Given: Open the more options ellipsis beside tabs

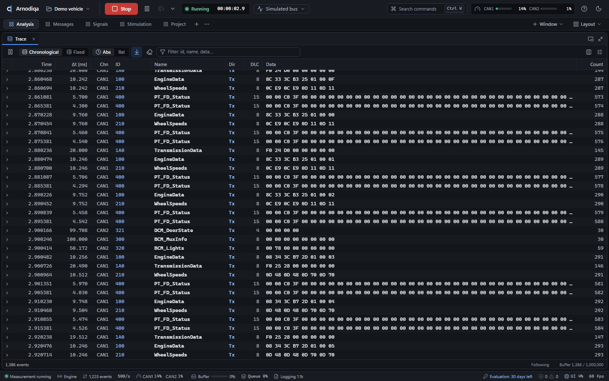Looking at the screenshot, I should point(207,24).
